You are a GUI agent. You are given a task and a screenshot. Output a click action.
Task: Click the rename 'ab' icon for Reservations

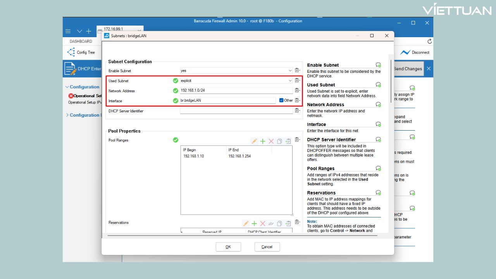tap(271, 224)
